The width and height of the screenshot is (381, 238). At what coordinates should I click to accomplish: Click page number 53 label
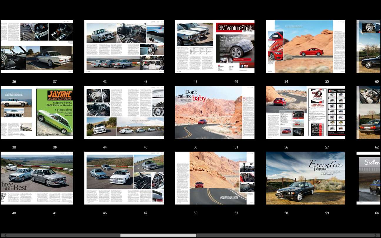point(236,213)
